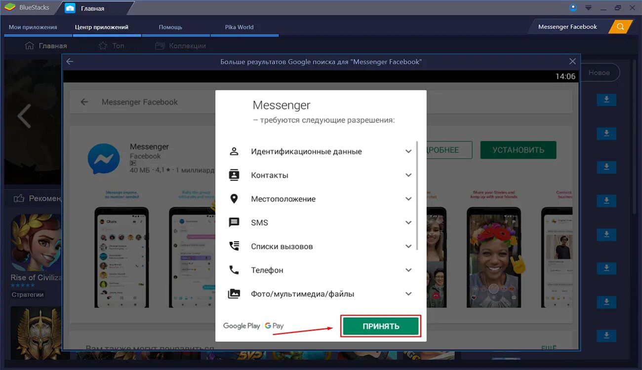This screenshot has height=370, width=642.
Task: Select the Топ navigation item
Action: tap(111, 46)
